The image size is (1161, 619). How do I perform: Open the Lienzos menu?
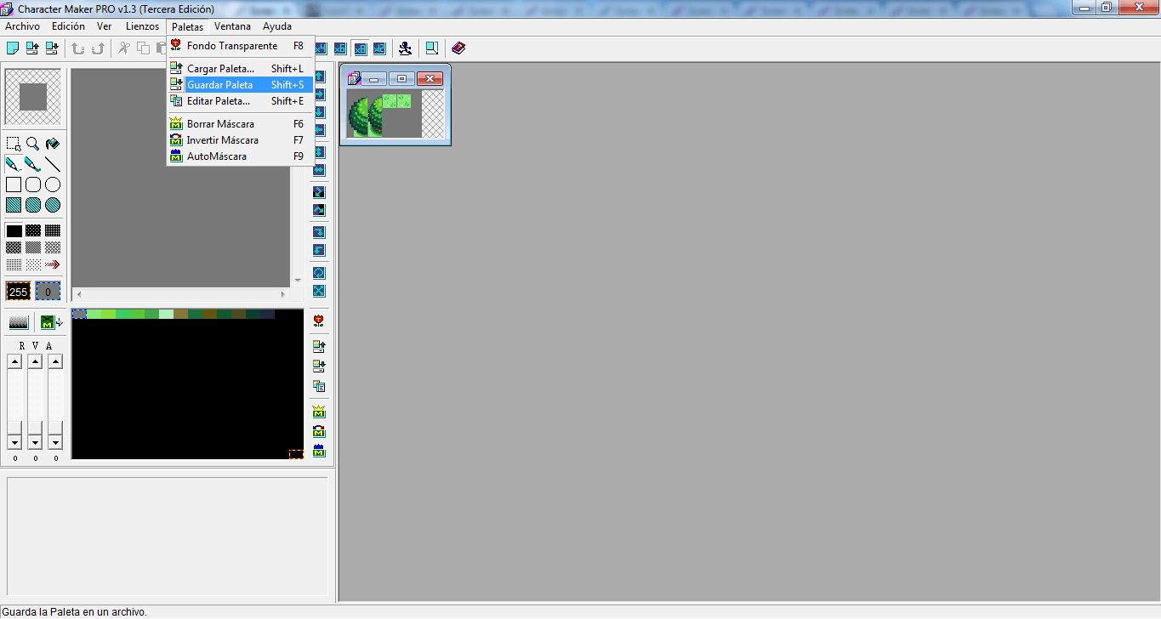pos(142,26)
